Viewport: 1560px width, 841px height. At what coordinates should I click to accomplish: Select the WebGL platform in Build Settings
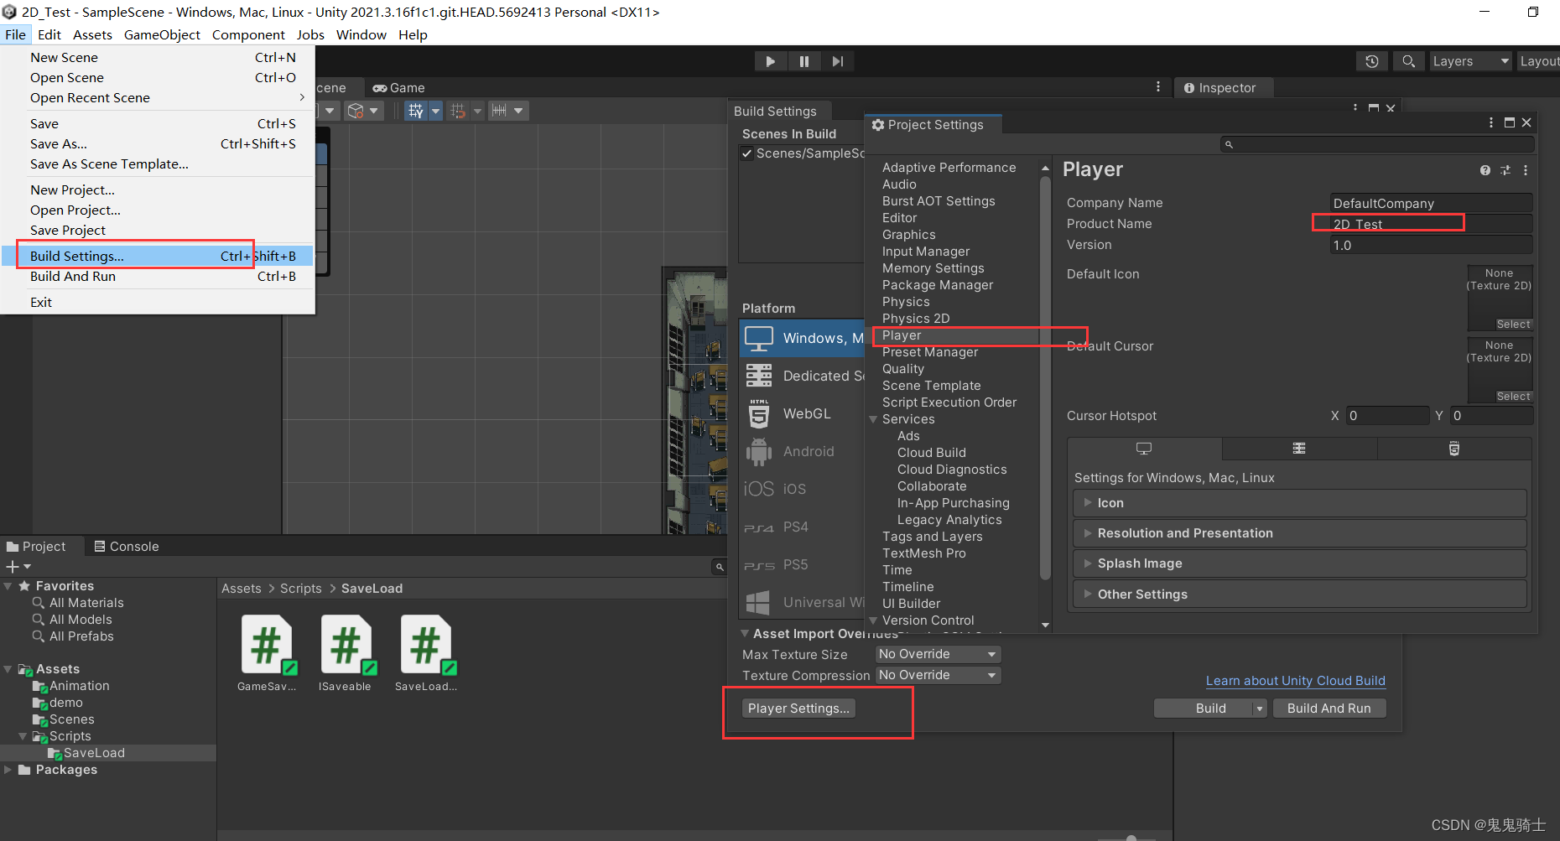click(802, 413)
